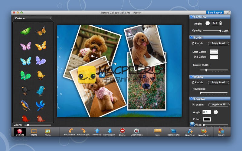Screen dimensions: 242x151
Task: Click the red Delete icon
Action: click(x=122, y=131)
